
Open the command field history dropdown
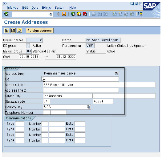point(51,14)
